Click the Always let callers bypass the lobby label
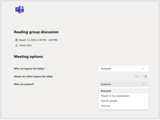The width and height of the screenshot is (160, 120). 33,76
